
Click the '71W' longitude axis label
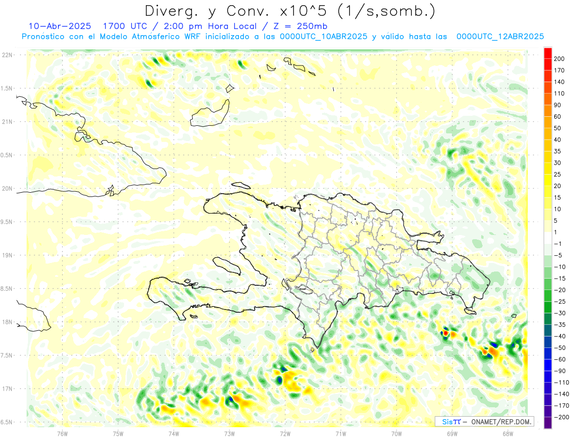tap(341, 433)
